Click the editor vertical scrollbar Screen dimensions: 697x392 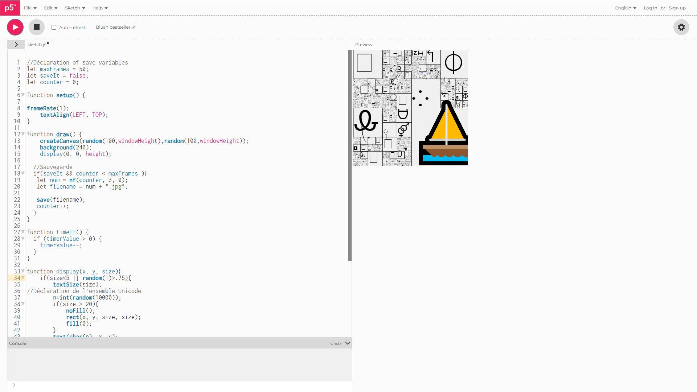point(350,155)
